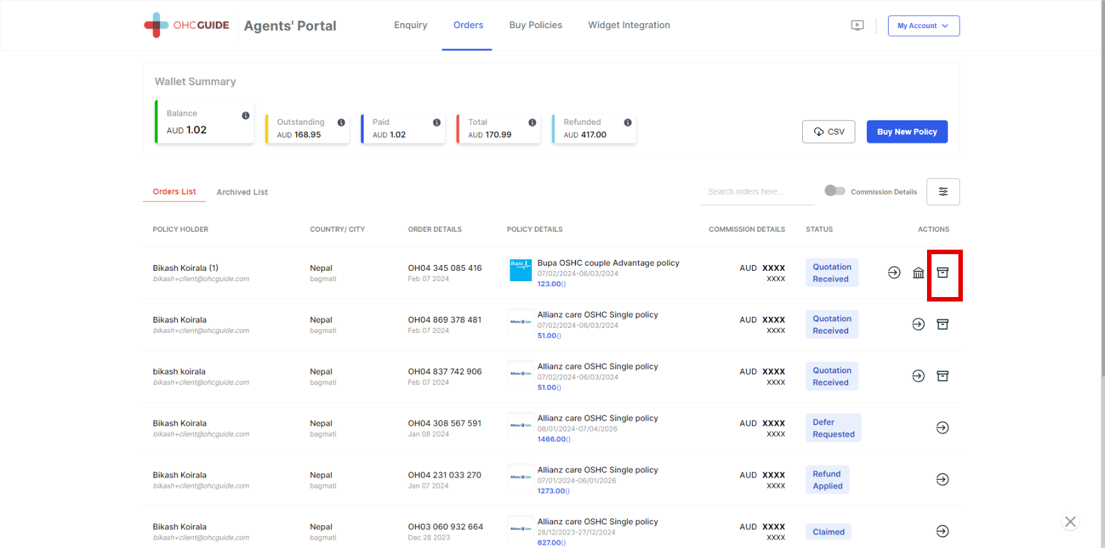1105x548 pixels.
Task: Click the bank icon in the first order row
Action: (x=918, y=273)
